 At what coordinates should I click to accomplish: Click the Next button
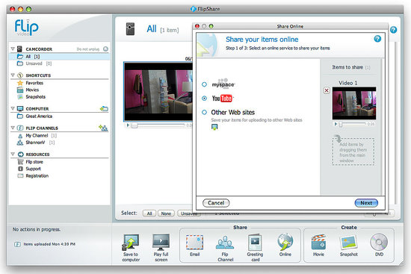[x=366, y=203]
